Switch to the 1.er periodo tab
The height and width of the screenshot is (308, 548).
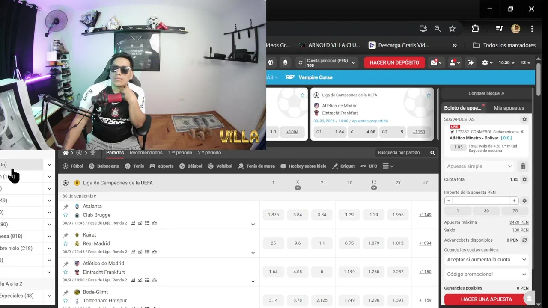pyautogui.click(x=180, y=153)
